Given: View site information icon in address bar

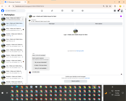Looking at the screenshot, I should [13, 6].
